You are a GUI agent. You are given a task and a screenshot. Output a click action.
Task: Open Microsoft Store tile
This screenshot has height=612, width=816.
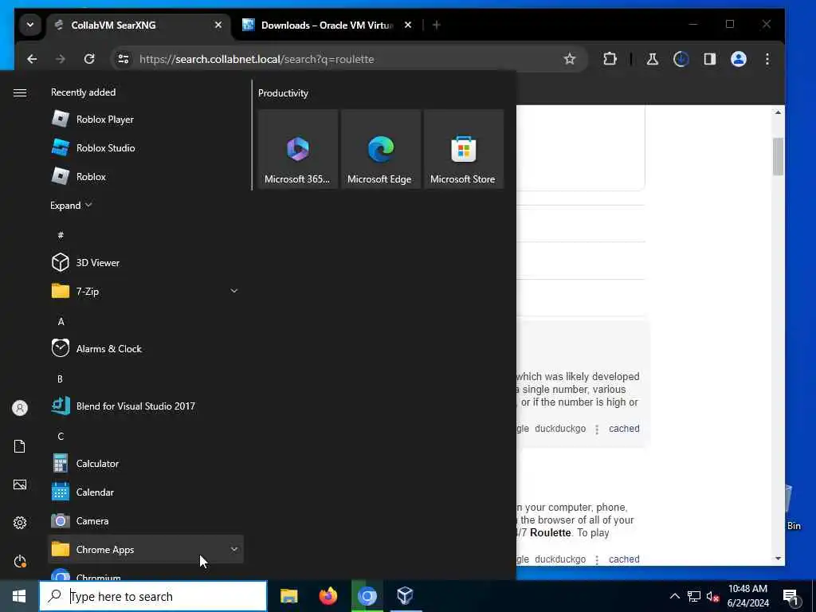pos(463,149)
